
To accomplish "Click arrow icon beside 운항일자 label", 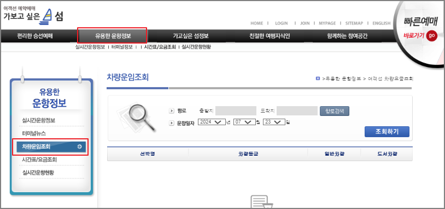I will (x=171, y=123).
